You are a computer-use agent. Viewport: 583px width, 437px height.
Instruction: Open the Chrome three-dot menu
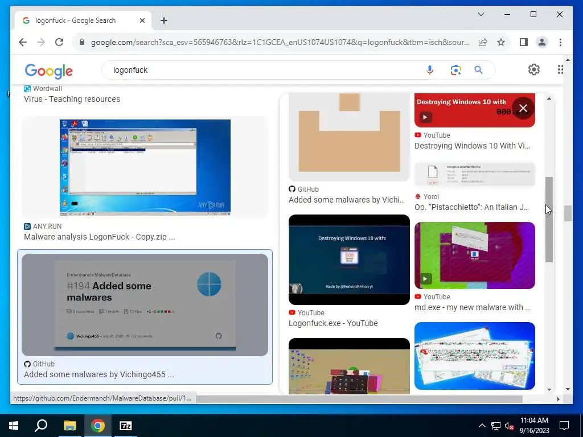pyautogui.click(x=560, y=42)
